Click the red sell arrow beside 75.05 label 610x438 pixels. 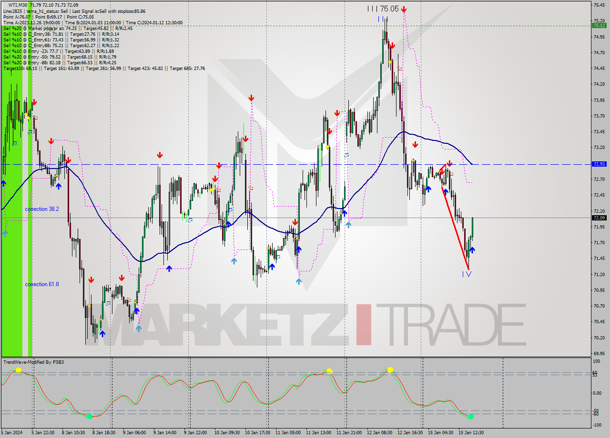coord(404,9)
